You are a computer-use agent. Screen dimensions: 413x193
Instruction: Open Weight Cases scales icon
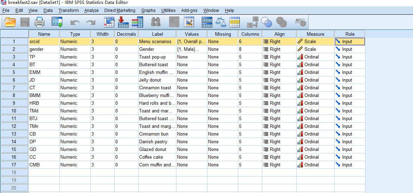[x=221, y=22]
